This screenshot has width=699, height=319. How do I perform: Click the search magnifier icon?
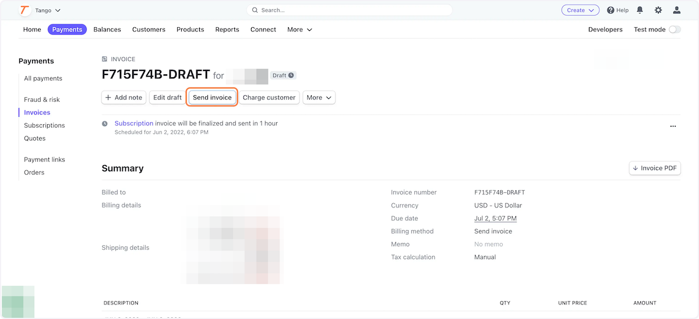[255, 10]
